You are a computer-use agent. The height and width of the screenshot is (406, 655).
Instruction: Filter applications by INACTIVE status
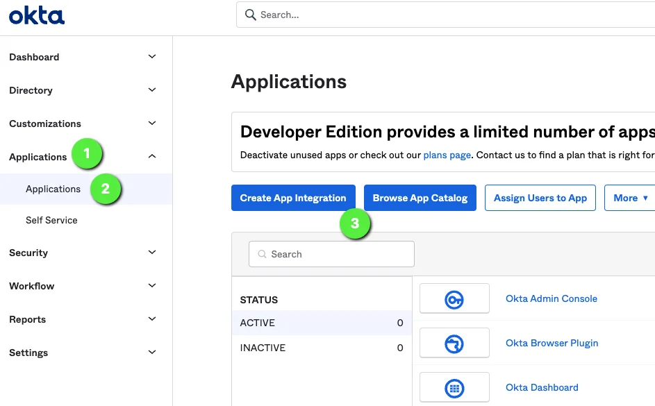(x=322, y=348)
